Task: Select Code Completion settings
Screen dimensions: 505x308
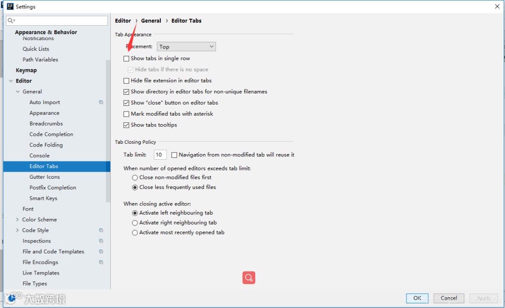Action: (x=51, y=134)
